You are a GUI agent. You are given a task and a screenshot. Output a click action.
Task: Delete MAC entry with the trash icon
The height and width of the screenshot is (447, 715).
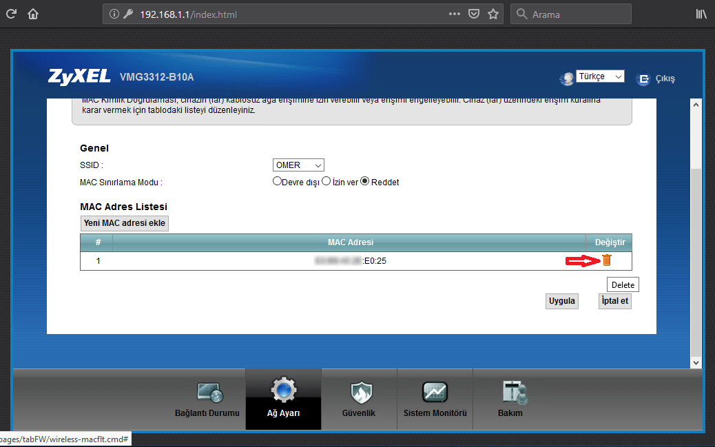[x=606, y=260]
